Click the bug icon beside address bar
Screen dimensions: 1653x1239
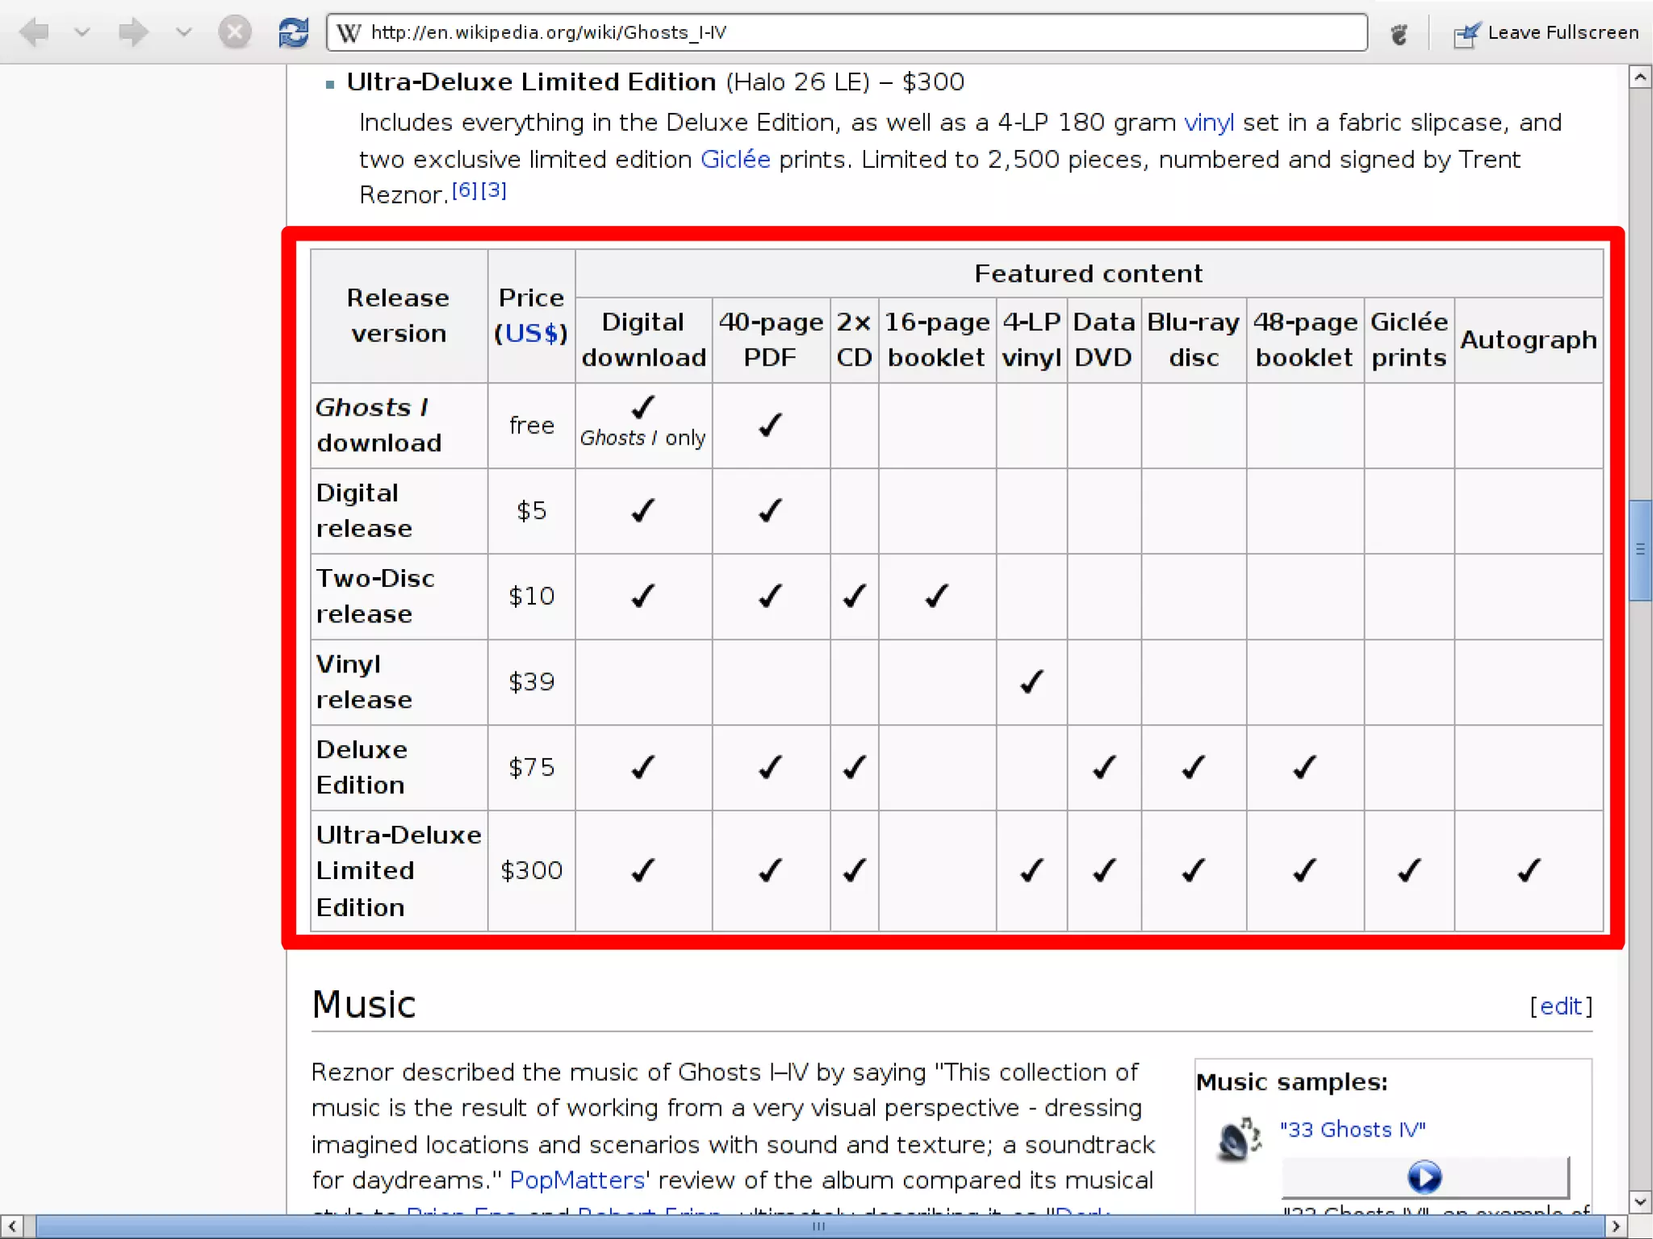[x=1399, y=33]
